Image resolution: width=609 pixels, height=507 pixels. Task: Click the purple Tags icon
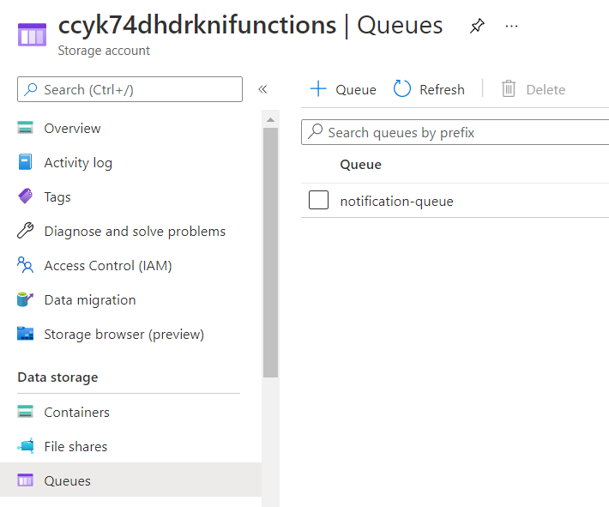point(26,197)
